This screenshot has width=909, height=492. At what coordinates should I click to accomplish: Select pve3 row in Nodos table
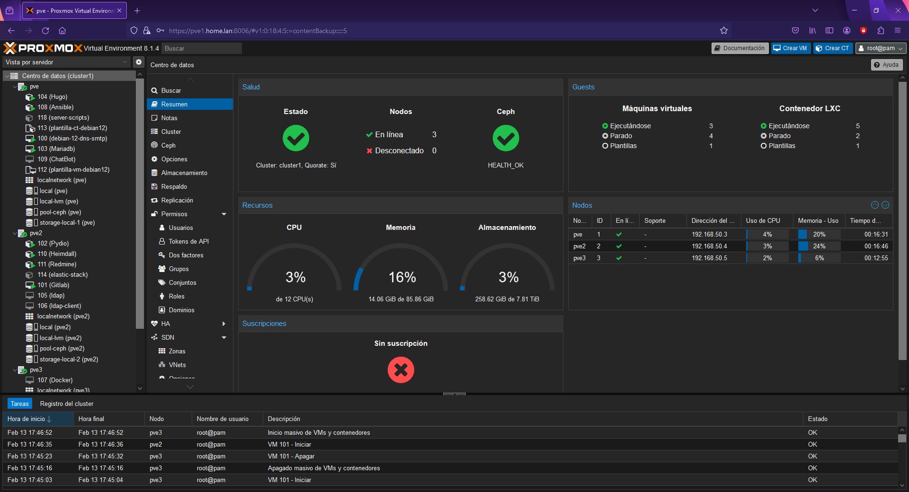click(x=731, y=258)
